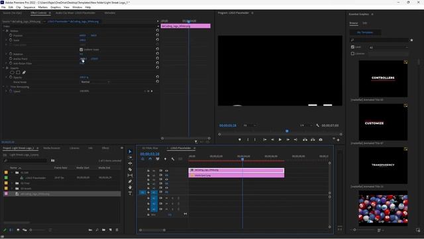Open the Blend Mode dropdown
This screenshot has height=239, width=424.
pyautogui.click(x=95, y=82)
